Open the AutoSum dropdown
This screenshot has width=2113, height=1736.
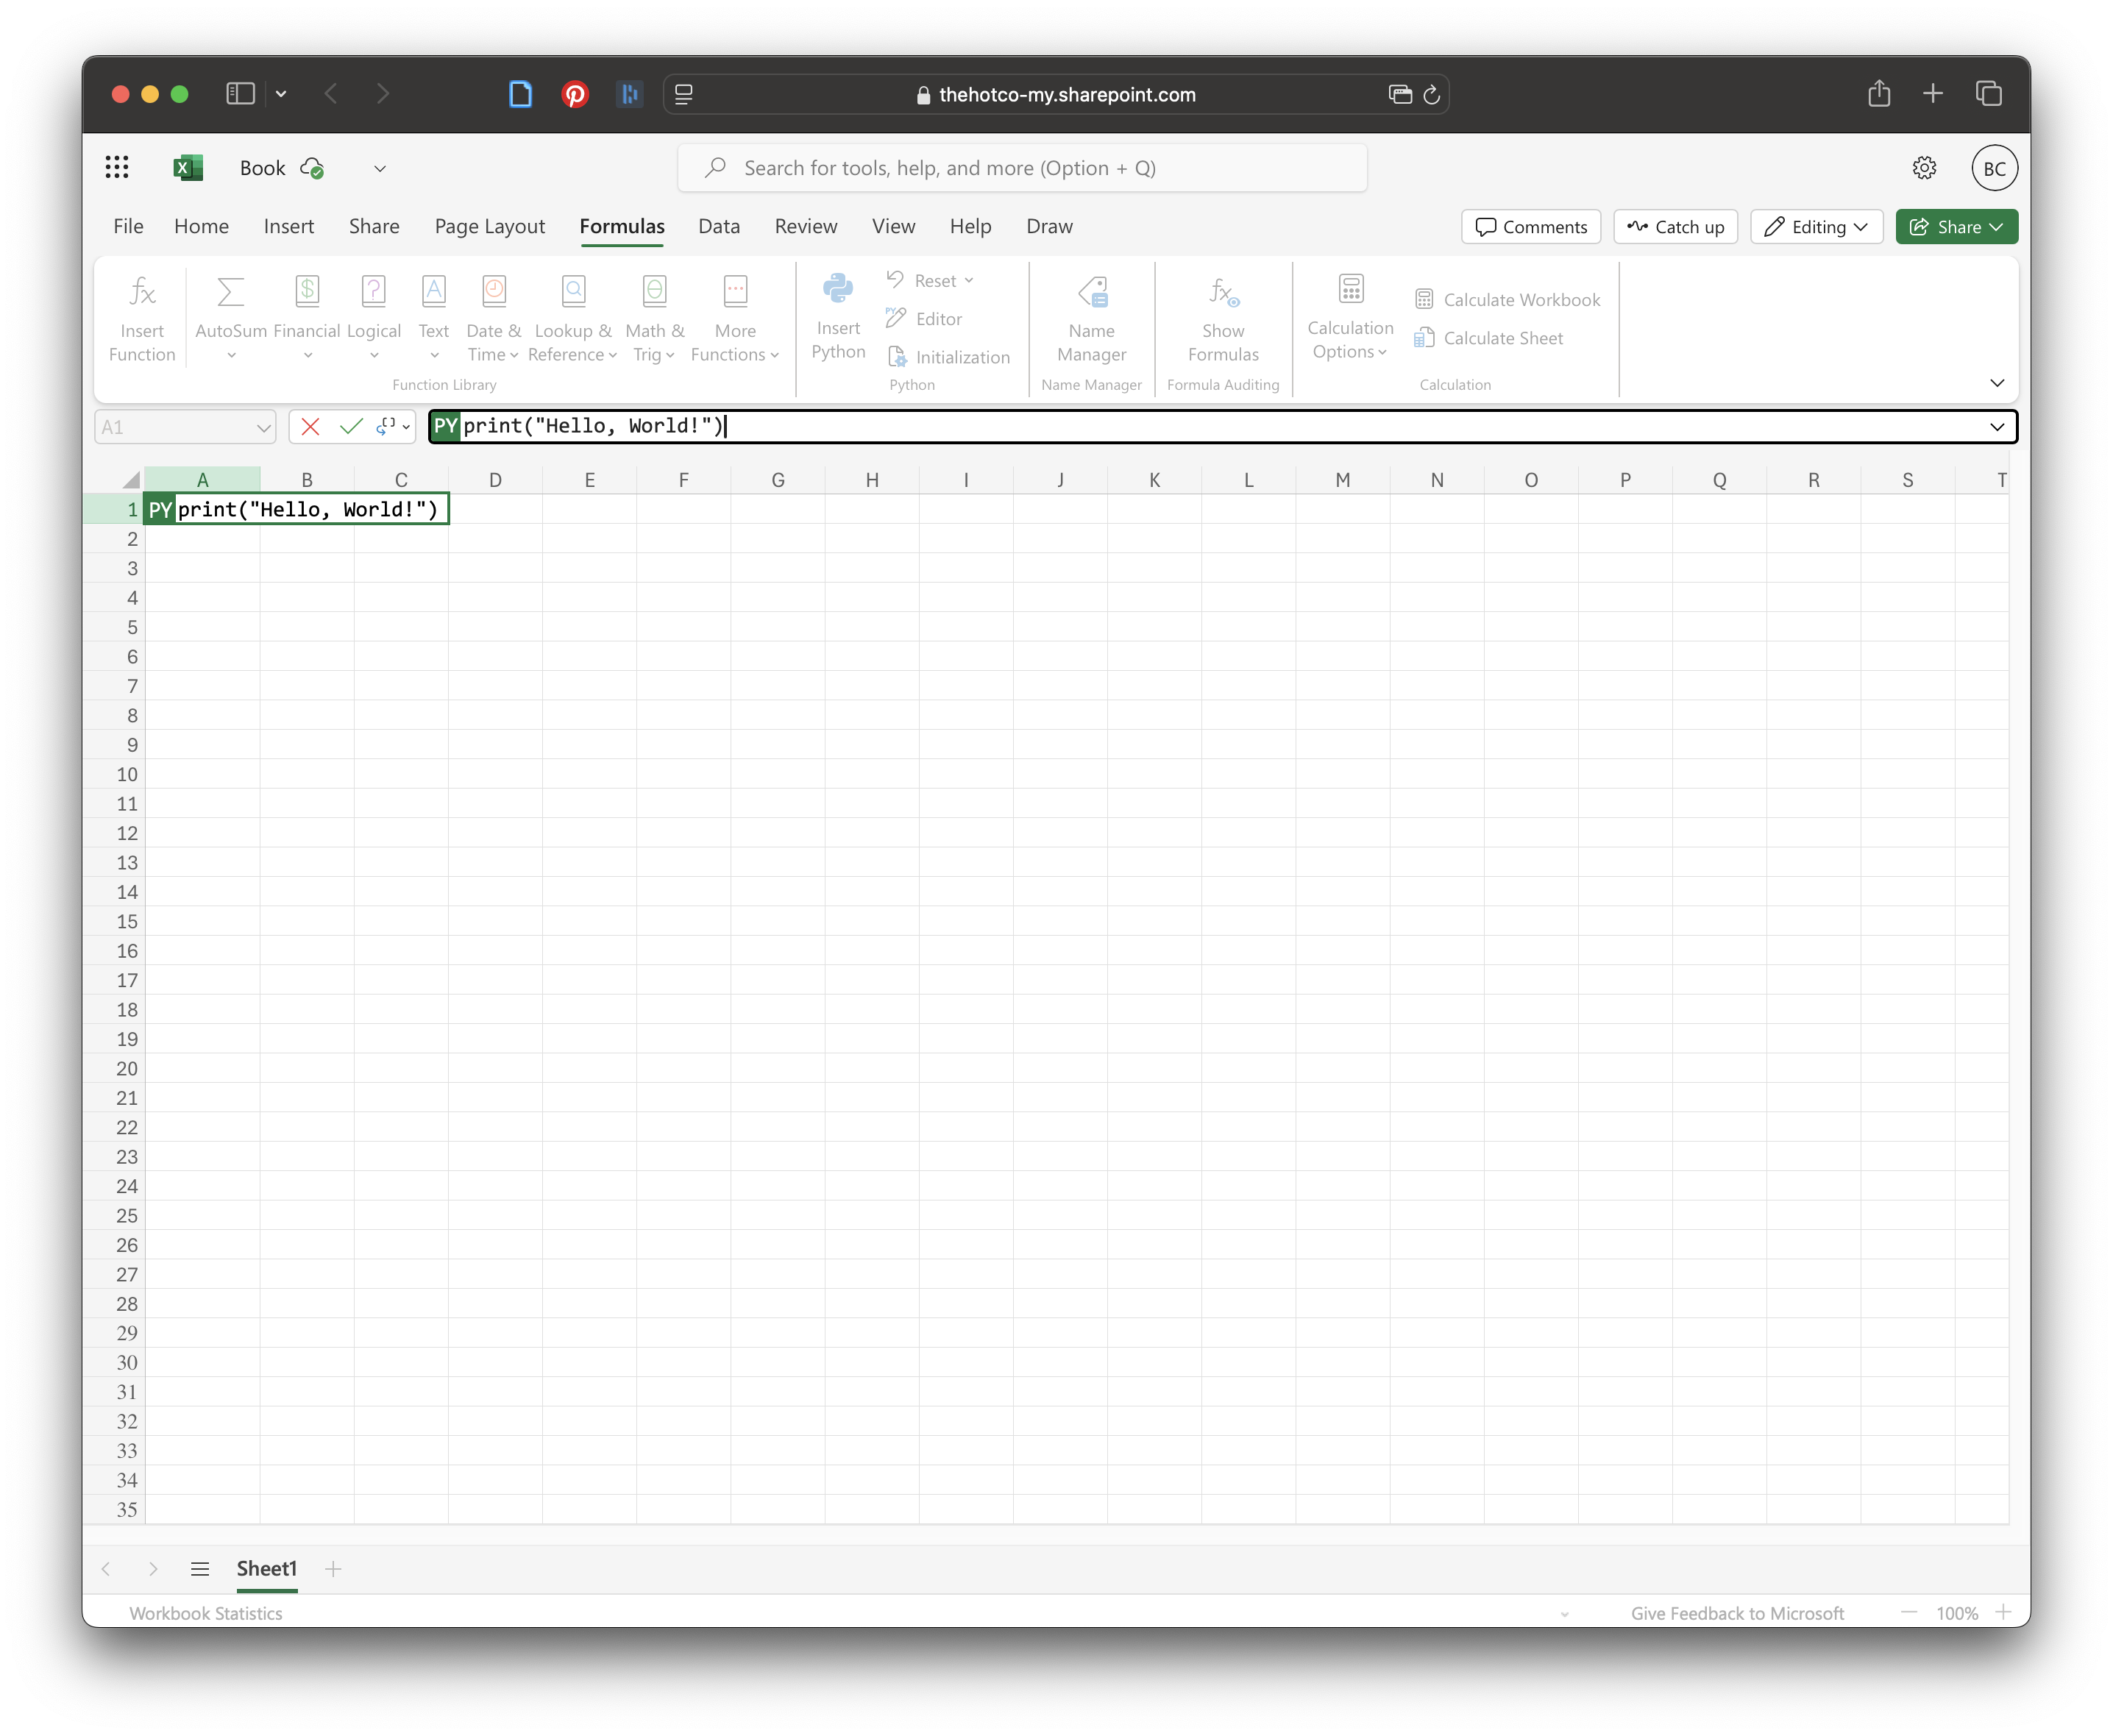click(231, 355)
